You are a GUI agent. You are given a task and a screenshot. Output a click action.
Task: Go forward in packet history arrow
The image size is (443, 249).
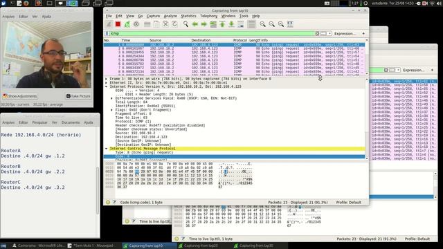(204, 24)
